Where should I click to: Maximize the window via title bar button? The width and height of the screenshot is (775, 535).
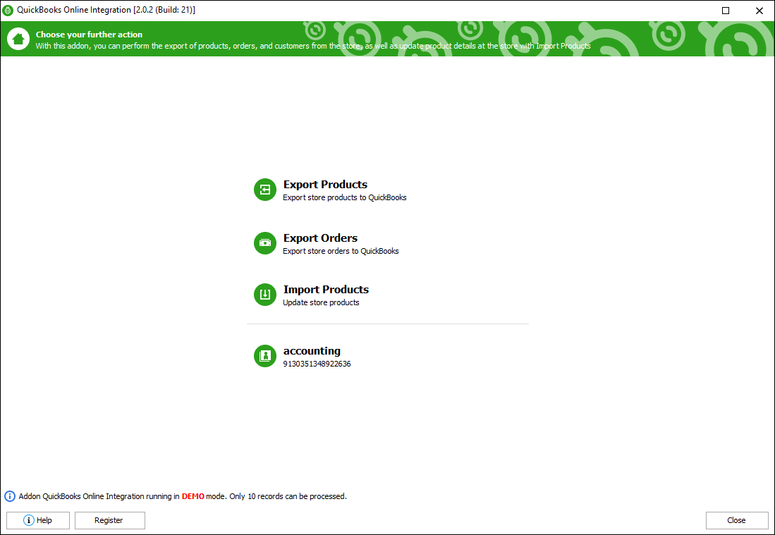click(726, 11)
